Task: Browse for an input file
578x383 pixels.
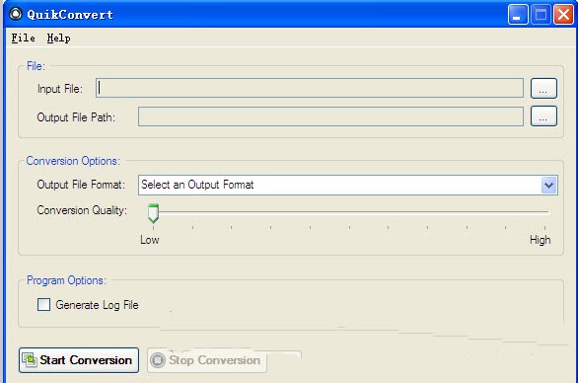Action: [543, 88]
